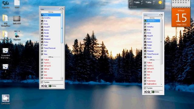Click KILLER's icon in ICQ window with ~DJACID~
The width and height of the screenshot is (194, 109).
tap(145, 36)
